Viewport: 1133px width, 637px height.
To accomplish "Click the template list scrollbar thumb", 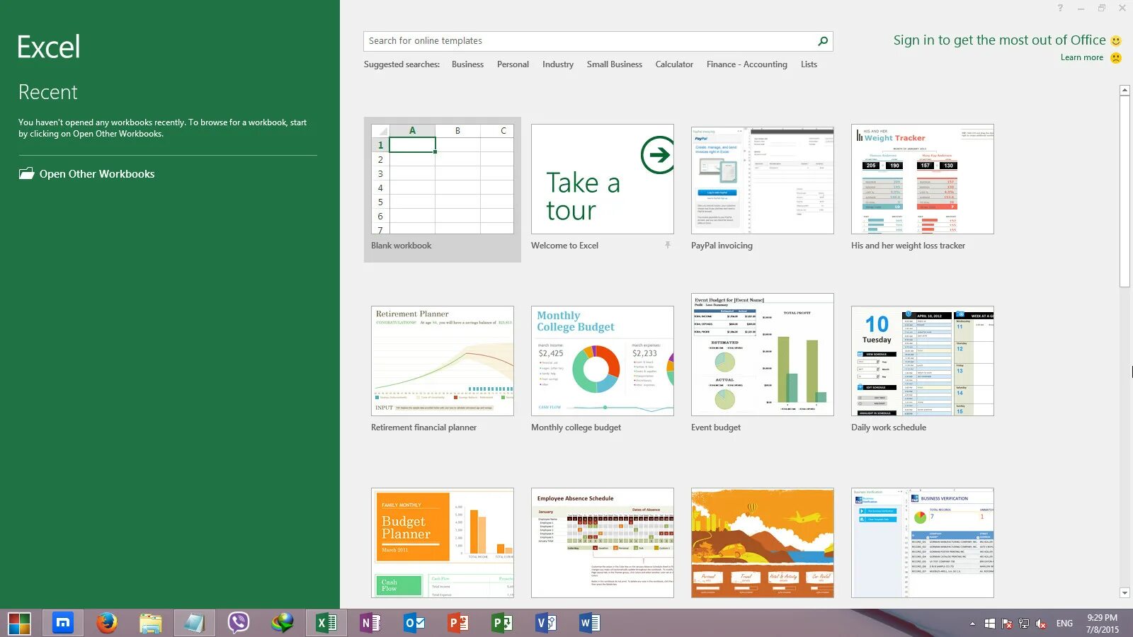I will point(1125,191).
